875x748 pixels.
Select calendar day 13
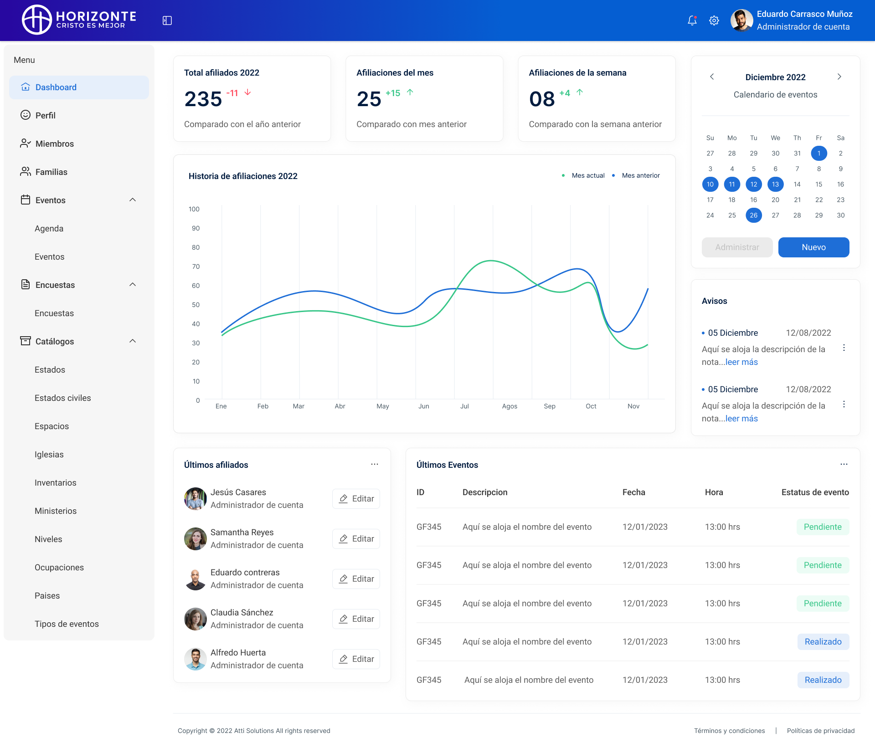pos(775,184)
